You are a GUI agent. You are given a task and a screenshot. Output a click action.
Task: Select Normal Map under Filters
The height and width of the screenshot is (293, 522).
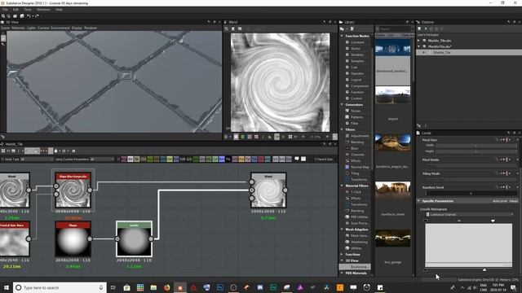coord(359,167)
